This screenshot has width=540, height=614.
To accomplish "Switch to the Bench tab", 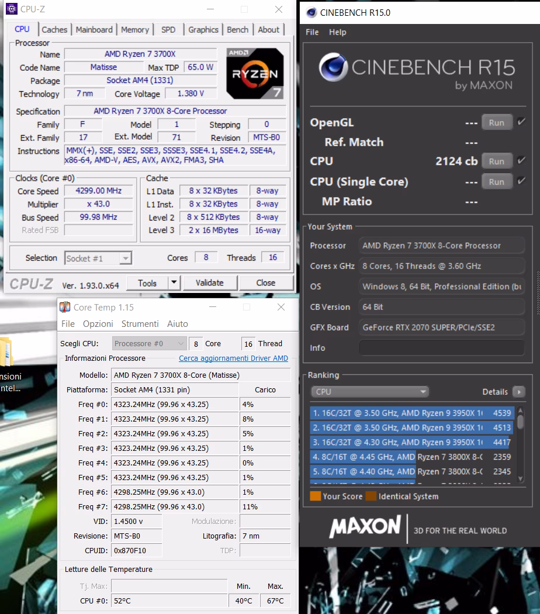I will [237, 30].
